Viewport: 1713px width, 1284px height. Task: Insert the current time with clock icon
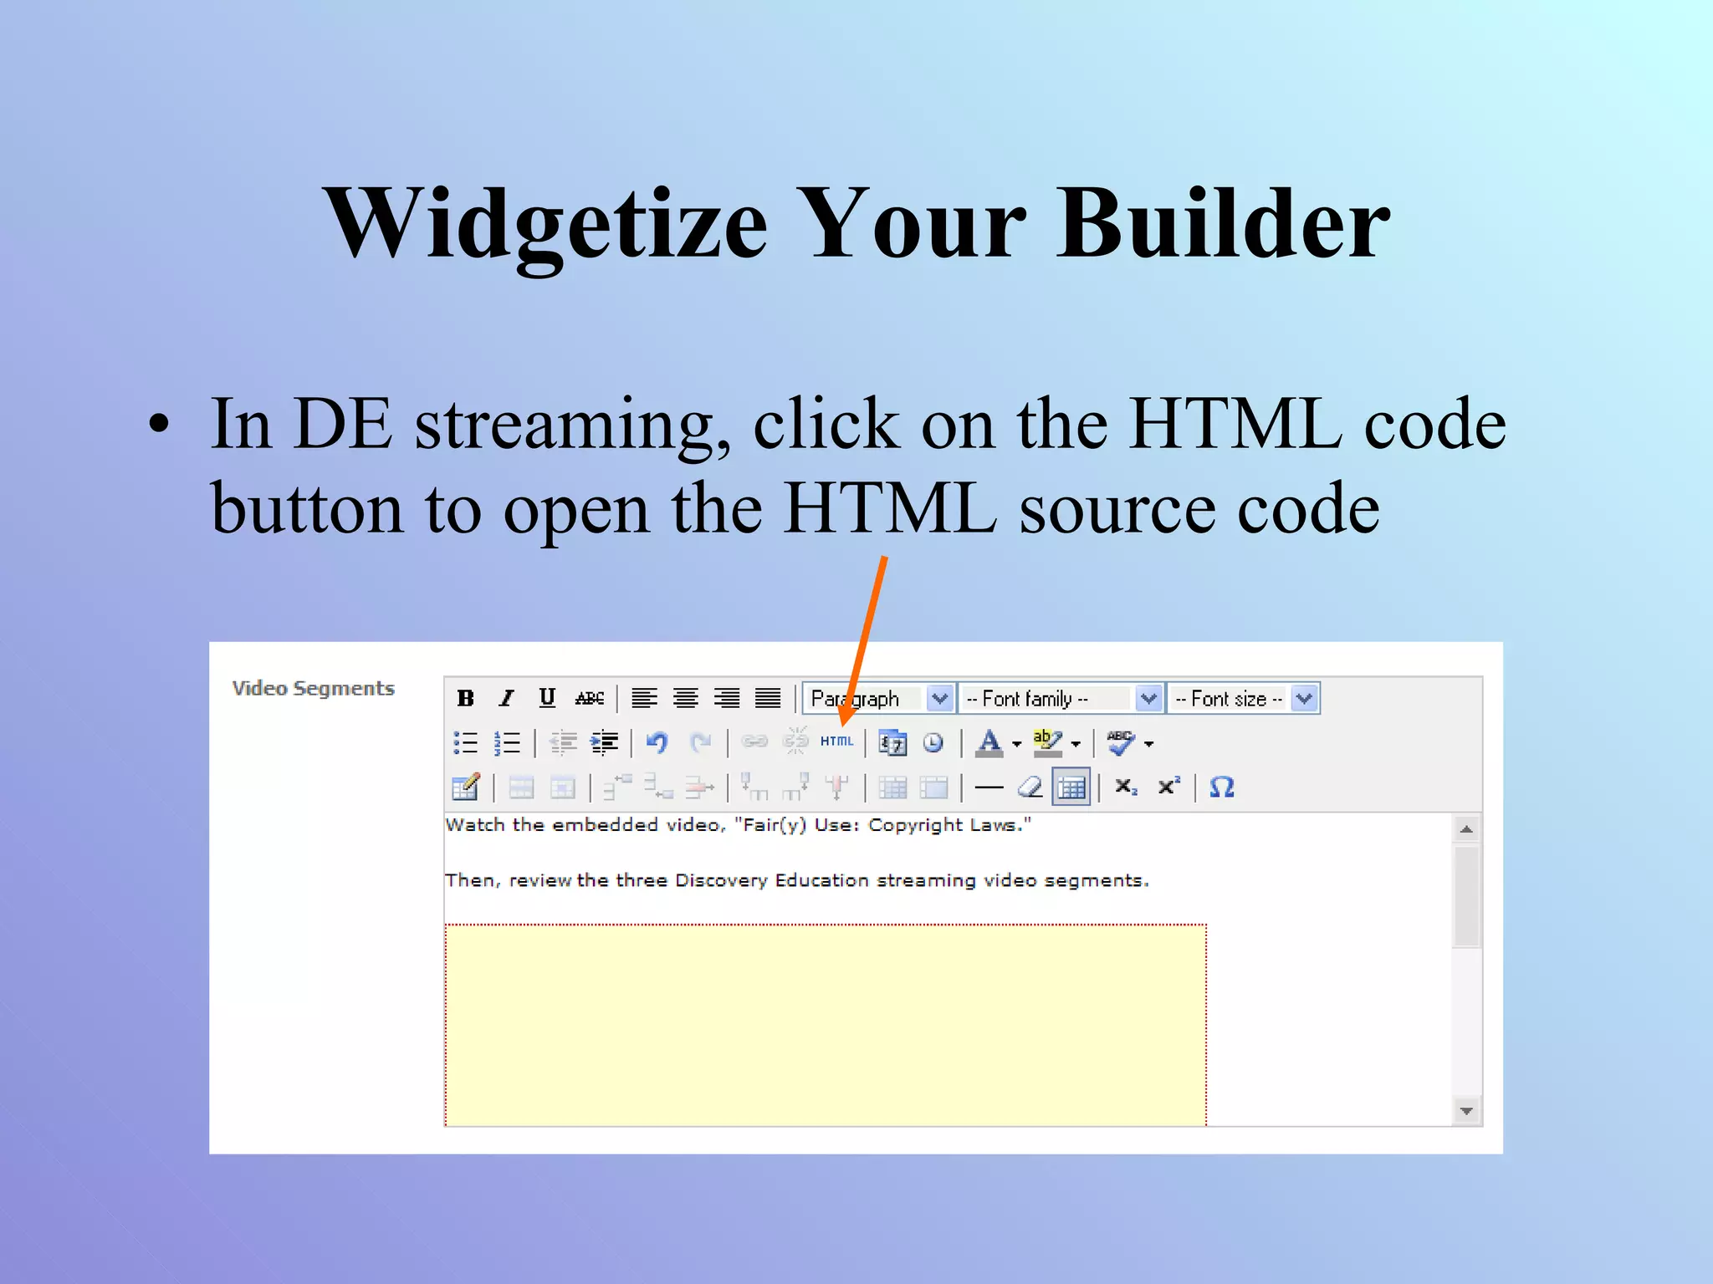pos(933,742)
